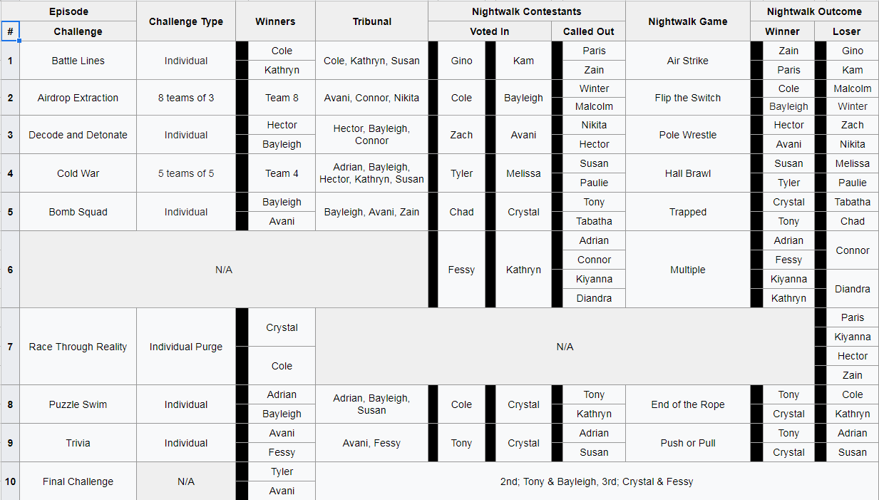Click the "Push or Pull" game cell
Screen dimensions: 879x500
coord(687,443)
